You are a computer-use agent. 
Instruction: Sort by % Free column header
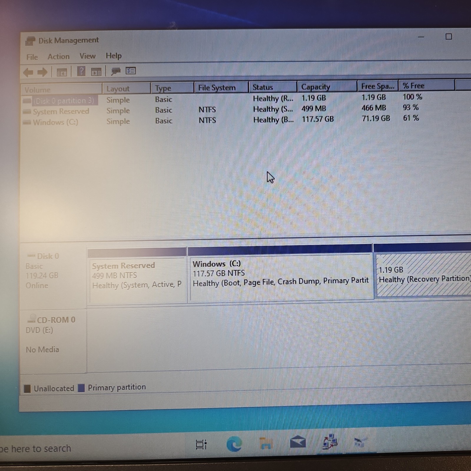point(427,86)
